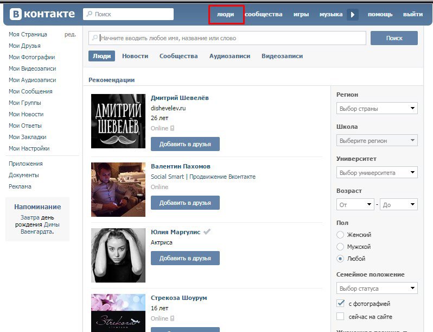Click the Поиск search button

[x=394, y=38]
